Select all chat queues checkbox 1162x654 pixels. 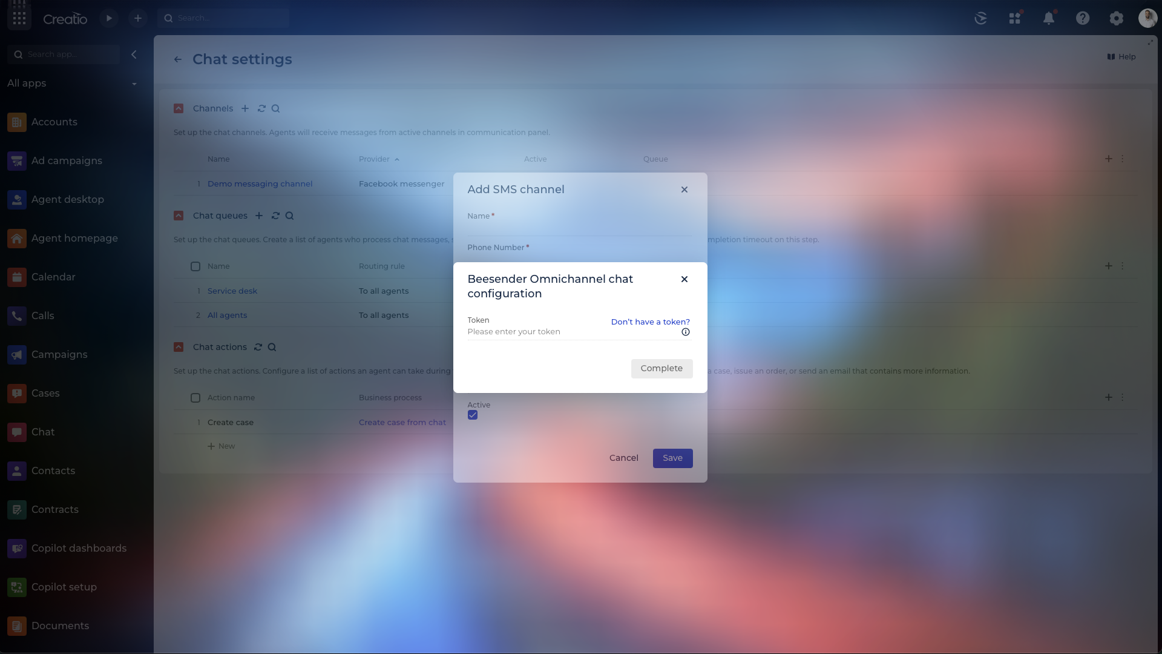click(x=195, y=266)
